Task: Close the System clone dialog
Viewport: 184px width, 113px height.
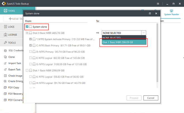Action: coord(156,13)
